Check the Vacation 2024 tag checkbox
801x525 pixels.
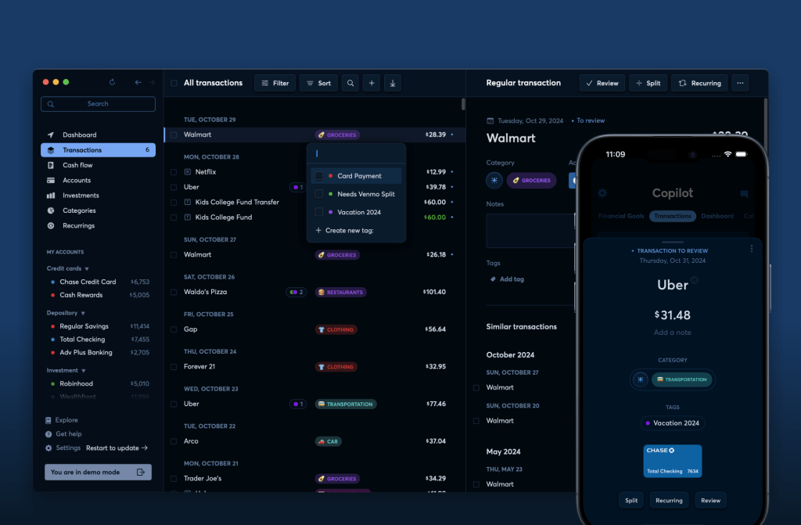(x=319, y=212)
